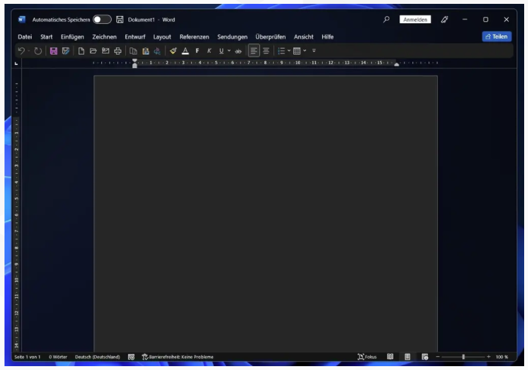Screen dimensions: 528x370
Task: Switch to the Referenzen tab
Action: tap(194, 37)
